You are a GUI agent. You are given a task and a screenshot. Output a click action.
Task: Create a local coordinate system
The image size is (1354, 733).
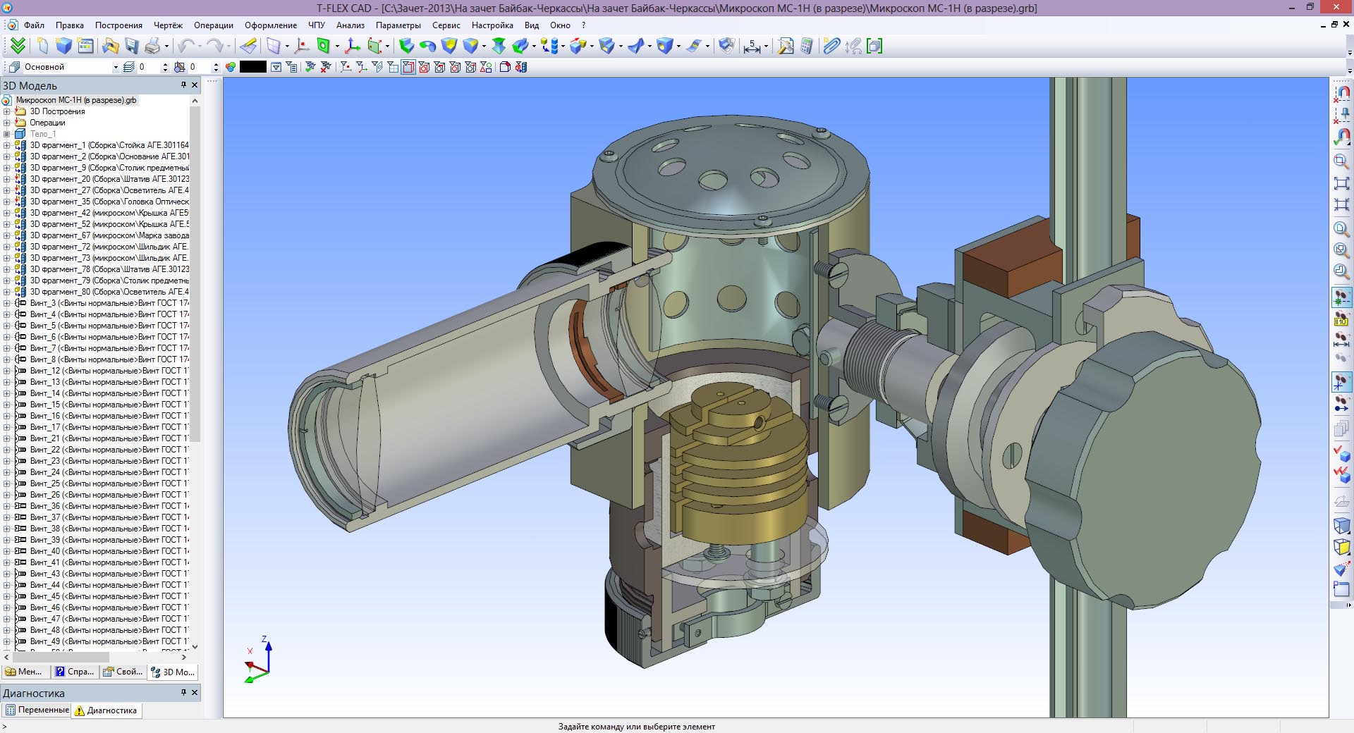353,46
